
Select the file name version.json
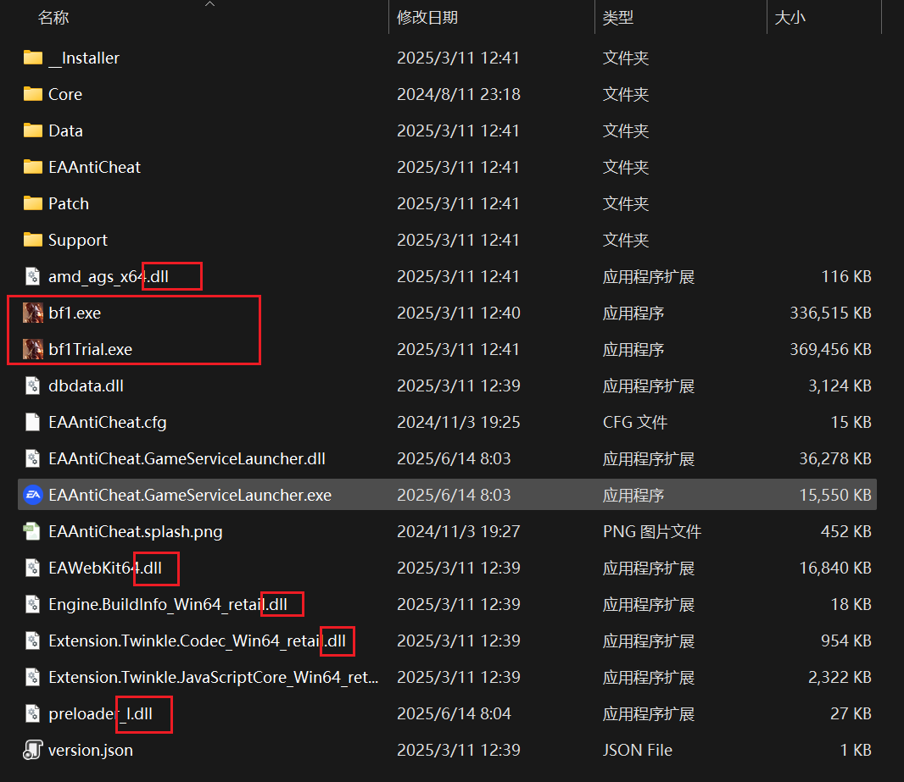(91, 751)
